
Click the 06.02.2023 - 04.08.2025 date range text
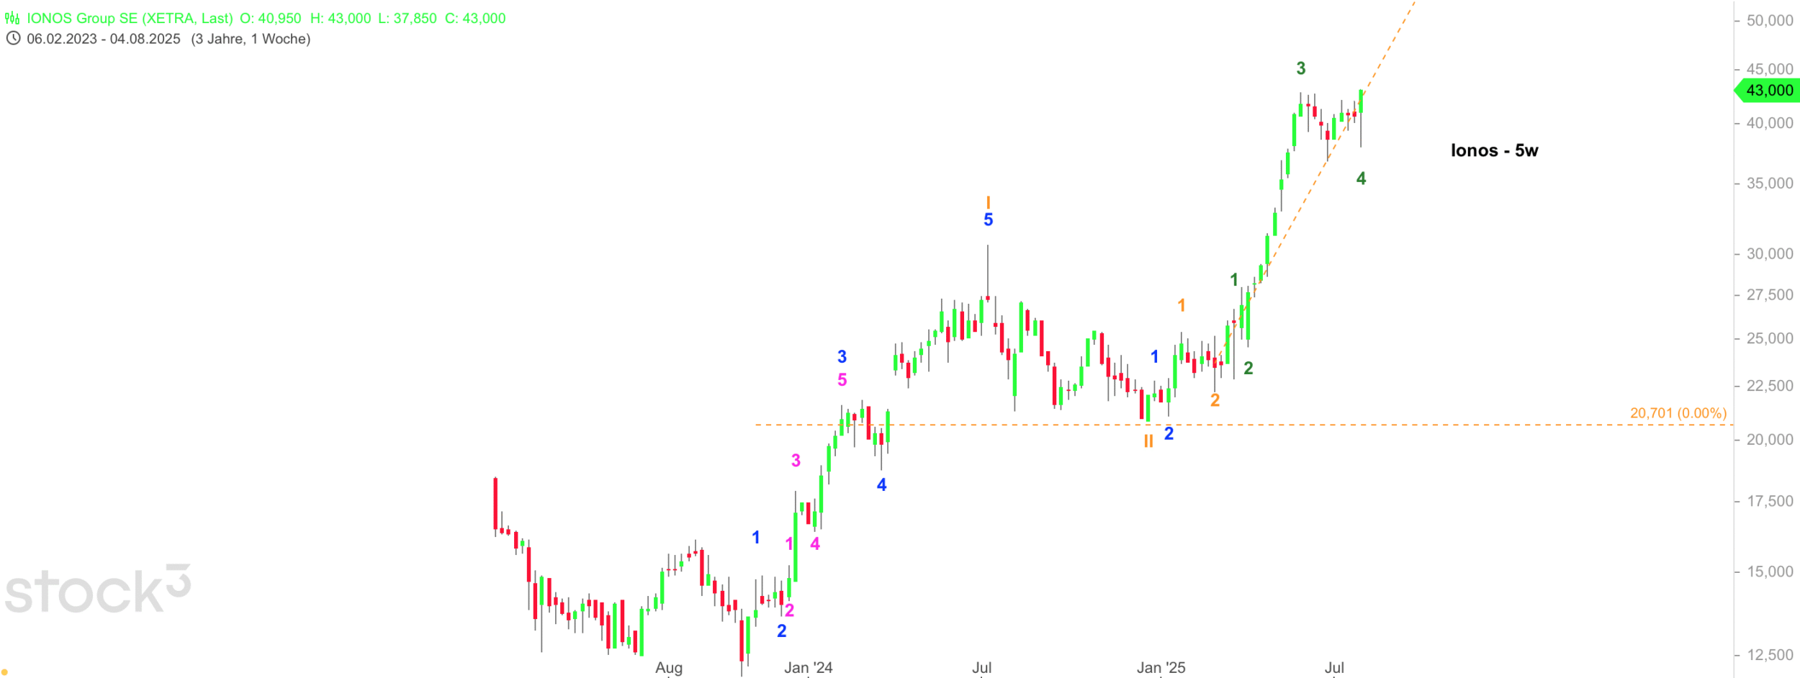[104, 39]
